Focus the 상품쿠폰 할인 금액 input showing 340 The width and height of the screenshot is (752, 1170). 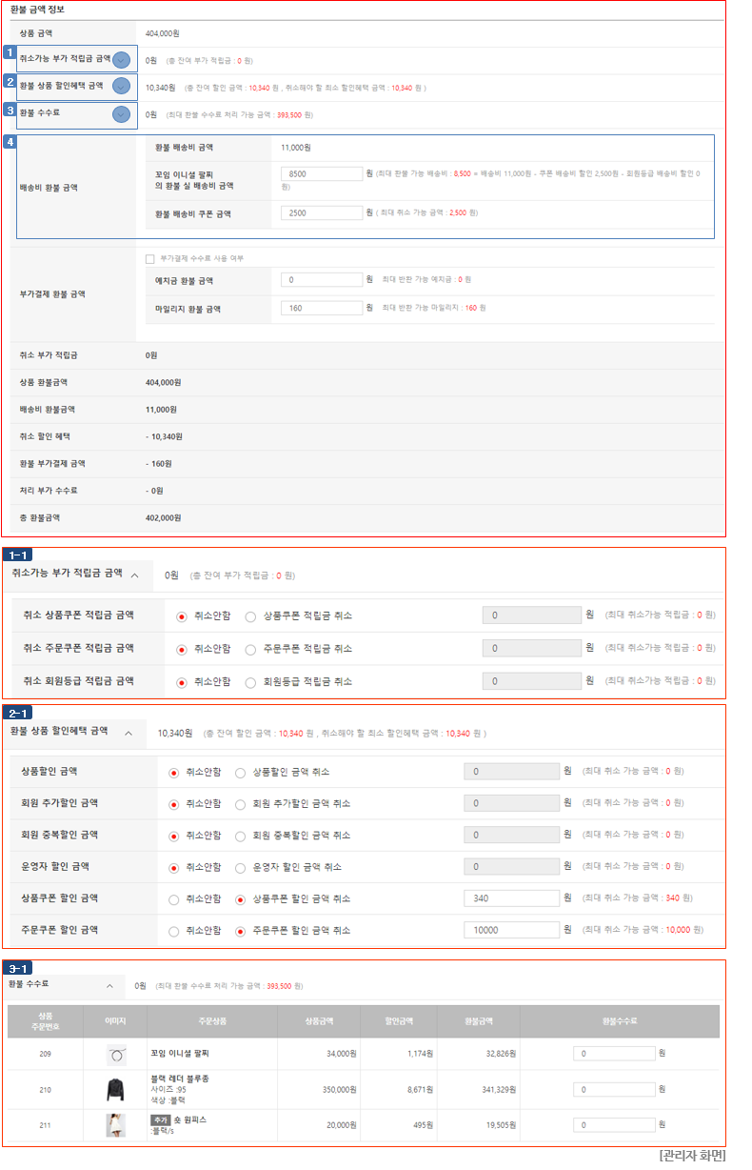pos(512,898)
